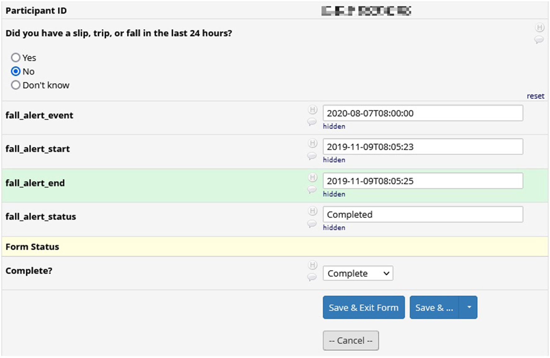View history for slip, trip, fall question

click(540, 28)
